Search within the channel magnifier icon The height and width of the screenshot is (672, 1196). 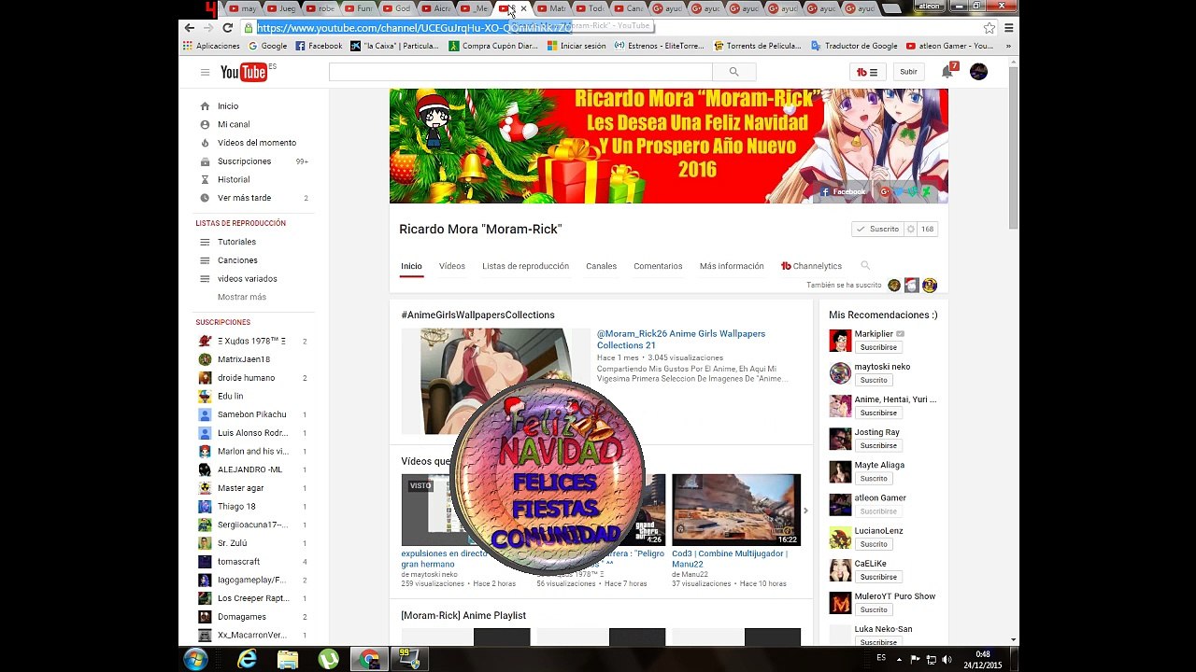(x=865, y=266)
